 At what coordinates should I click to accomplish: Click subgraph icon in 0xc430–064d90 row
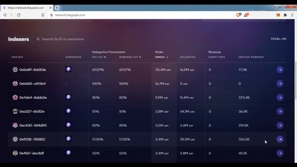tap(68, 125)
